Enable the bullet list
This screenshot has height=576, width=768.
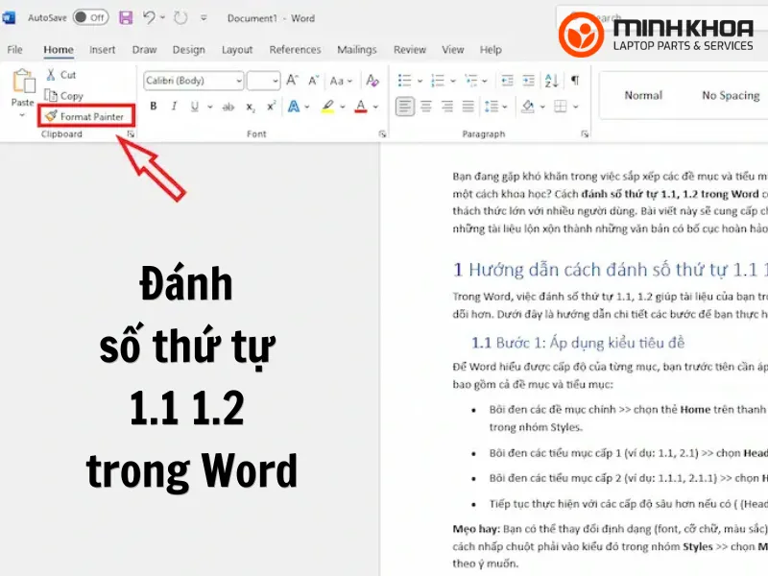404,80
